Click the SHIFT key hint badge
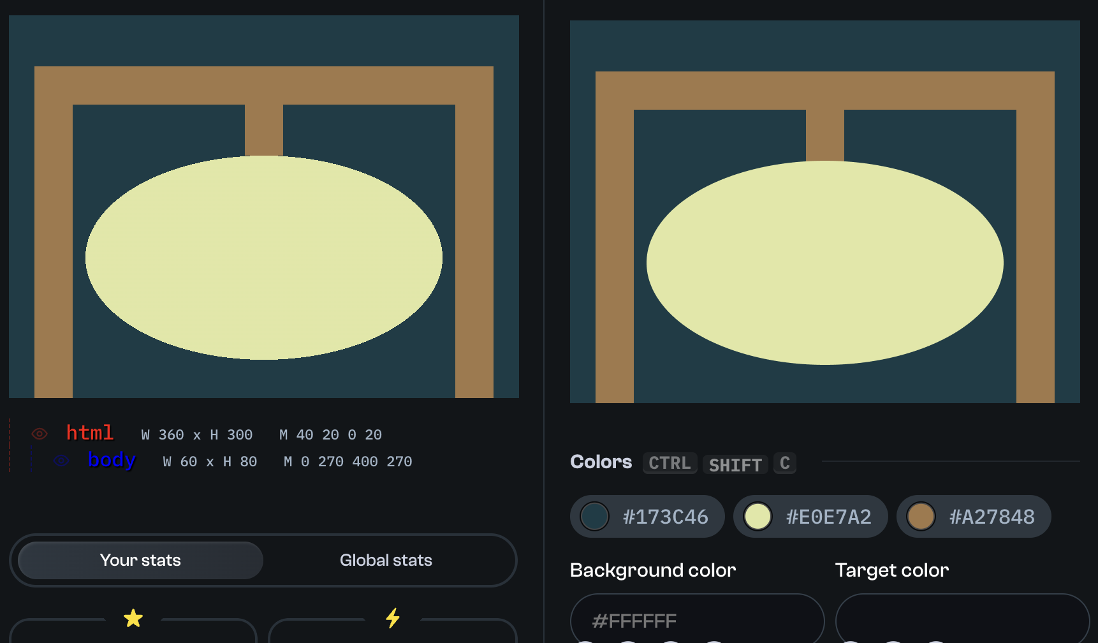Image resolution: width=1098 pixels, height=643 pixels. (x=735, y=464)
